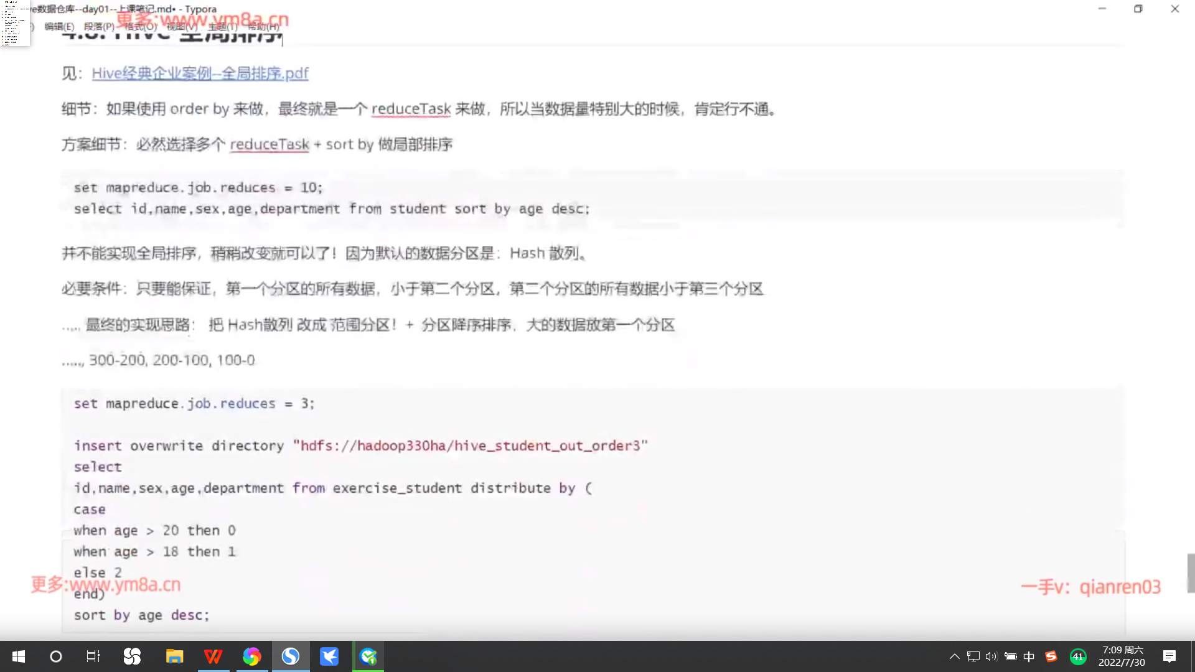Open the Hive全局排序.pdf hyperlink
This screenshot has width=1195, height=672.
(200, 73)
